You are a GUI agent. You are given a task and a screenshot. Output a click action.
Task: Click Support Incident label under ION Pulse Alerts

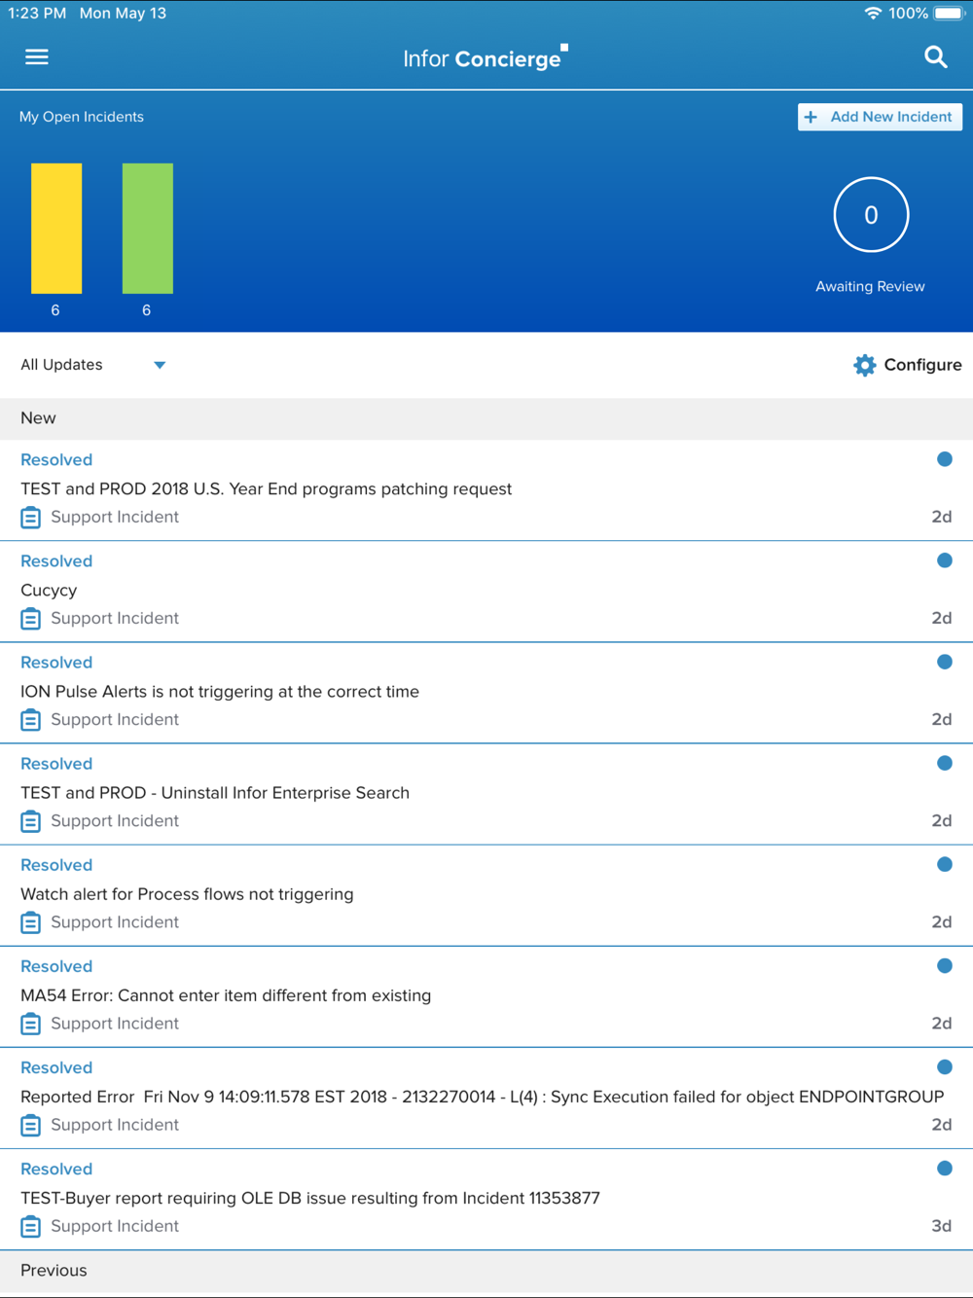coord(115,720)
